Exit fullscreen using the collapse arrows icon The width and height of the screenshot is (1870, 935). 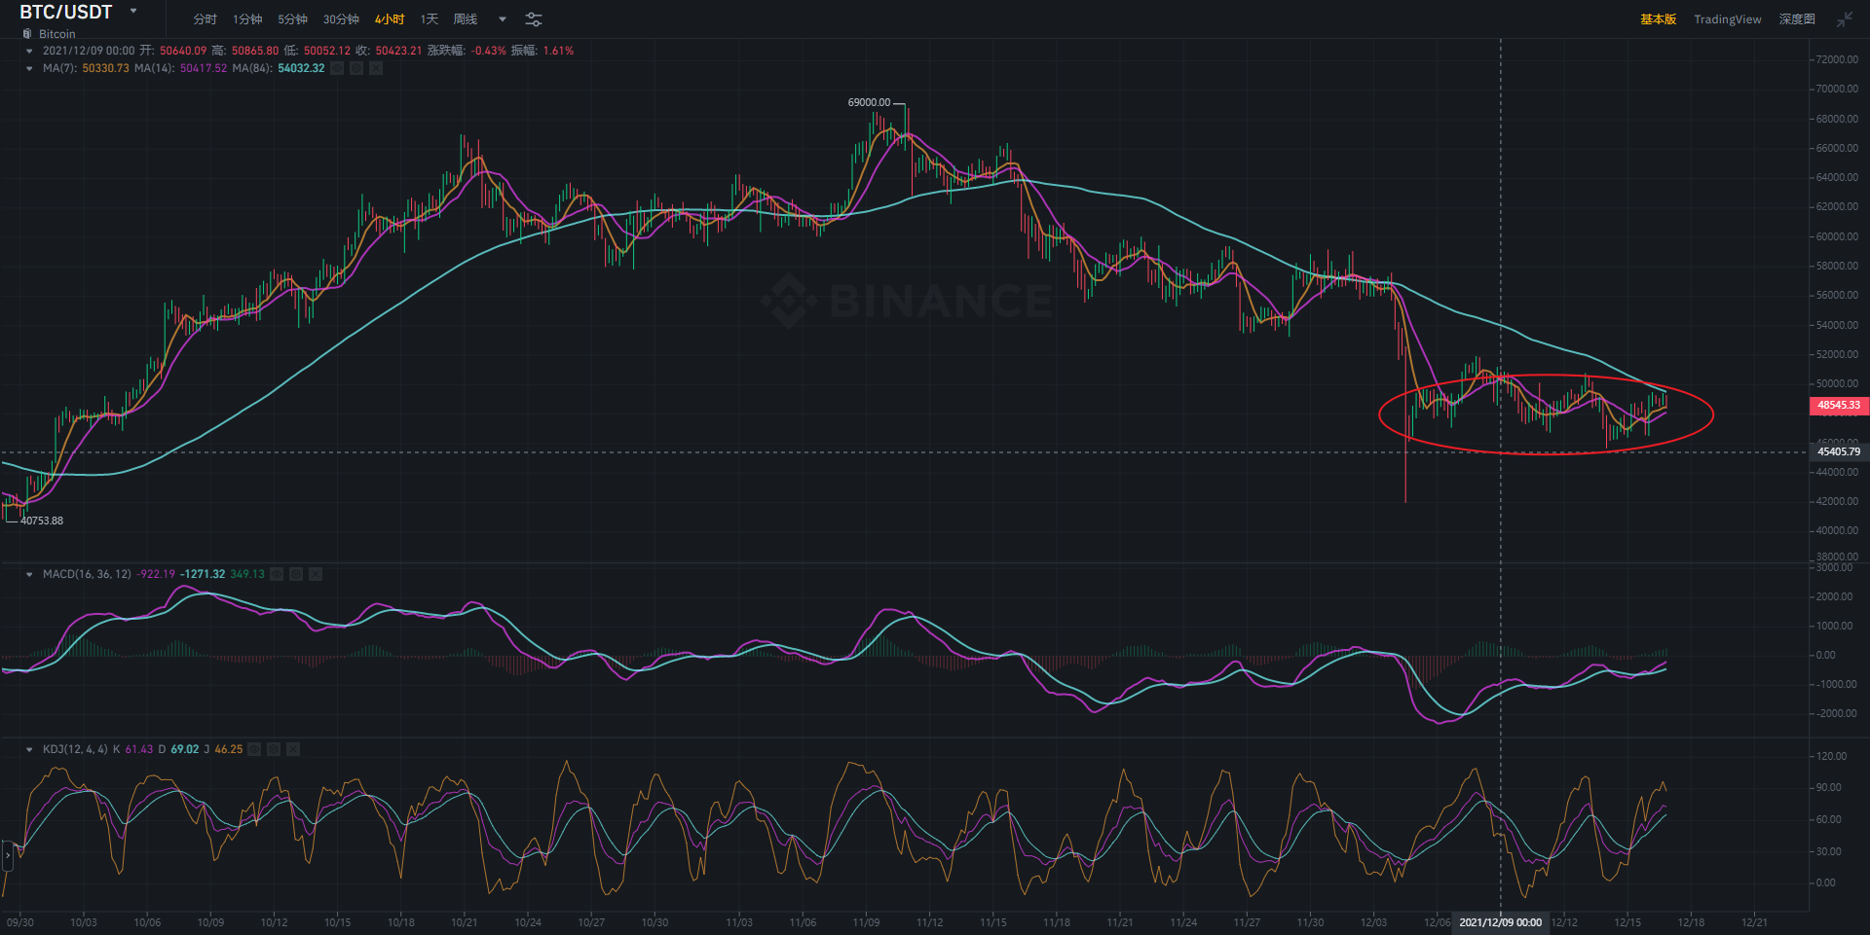(x=1845, y=19)
